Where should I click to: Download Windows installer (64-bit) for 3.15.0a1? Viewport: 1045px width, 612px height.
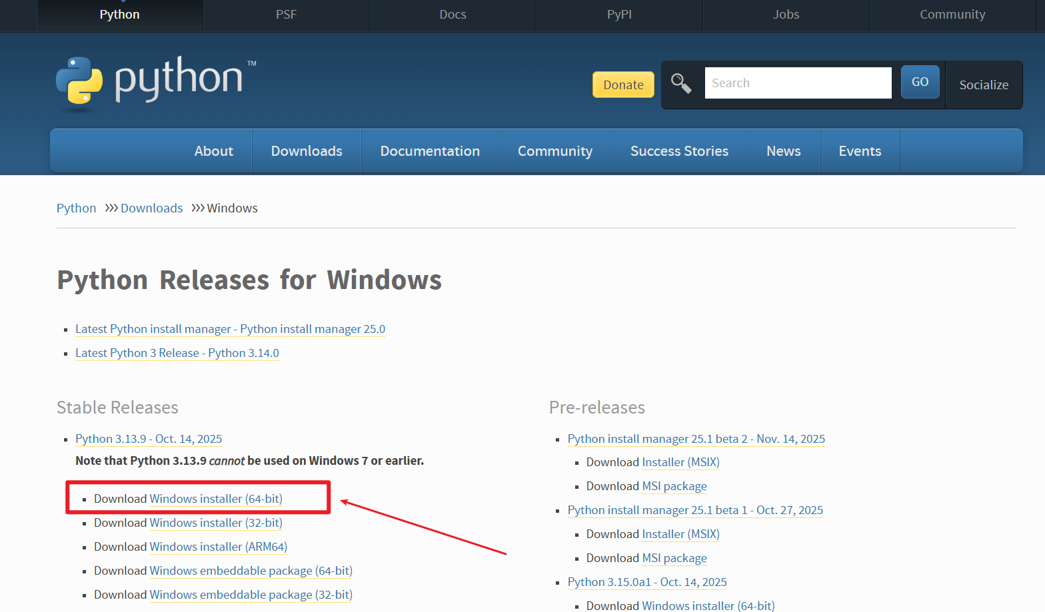pos(708,605)
